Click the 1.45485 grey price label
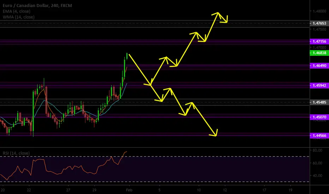 [319, 102]
